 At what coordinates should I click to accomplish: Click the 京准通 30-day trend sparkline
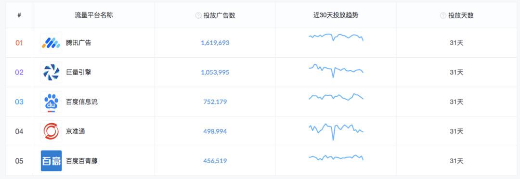pyautogui.click(x=336, y=131)
